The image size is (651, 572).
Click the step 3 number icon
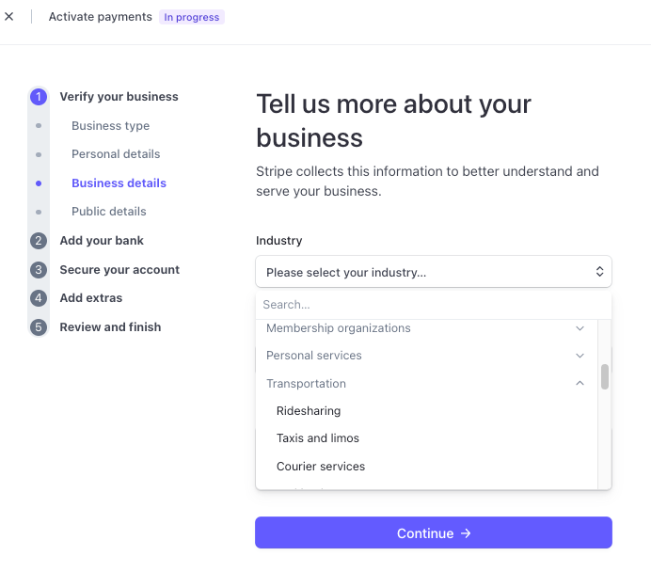(39, 270)
